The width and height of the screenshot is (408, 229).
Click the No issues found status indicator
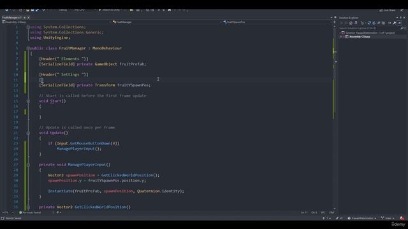coord(30,212)
